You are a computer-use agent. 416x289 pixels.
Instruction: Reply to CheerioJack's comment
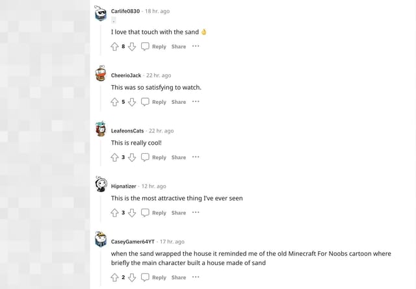(x=154, y=102)
